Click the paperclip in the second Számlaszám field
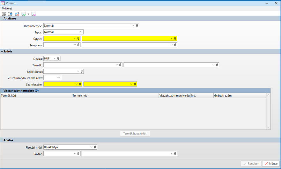Image resolution: width=281 pixels, height=169 pixels. (135, 84)
